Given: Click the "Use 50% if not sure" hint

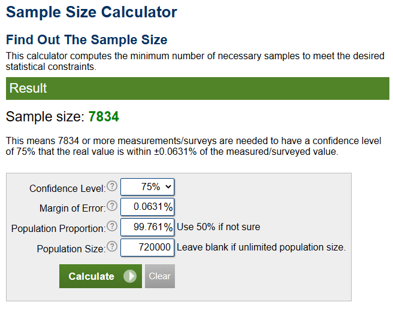Looking at the screenshot, I should (219, 227).
